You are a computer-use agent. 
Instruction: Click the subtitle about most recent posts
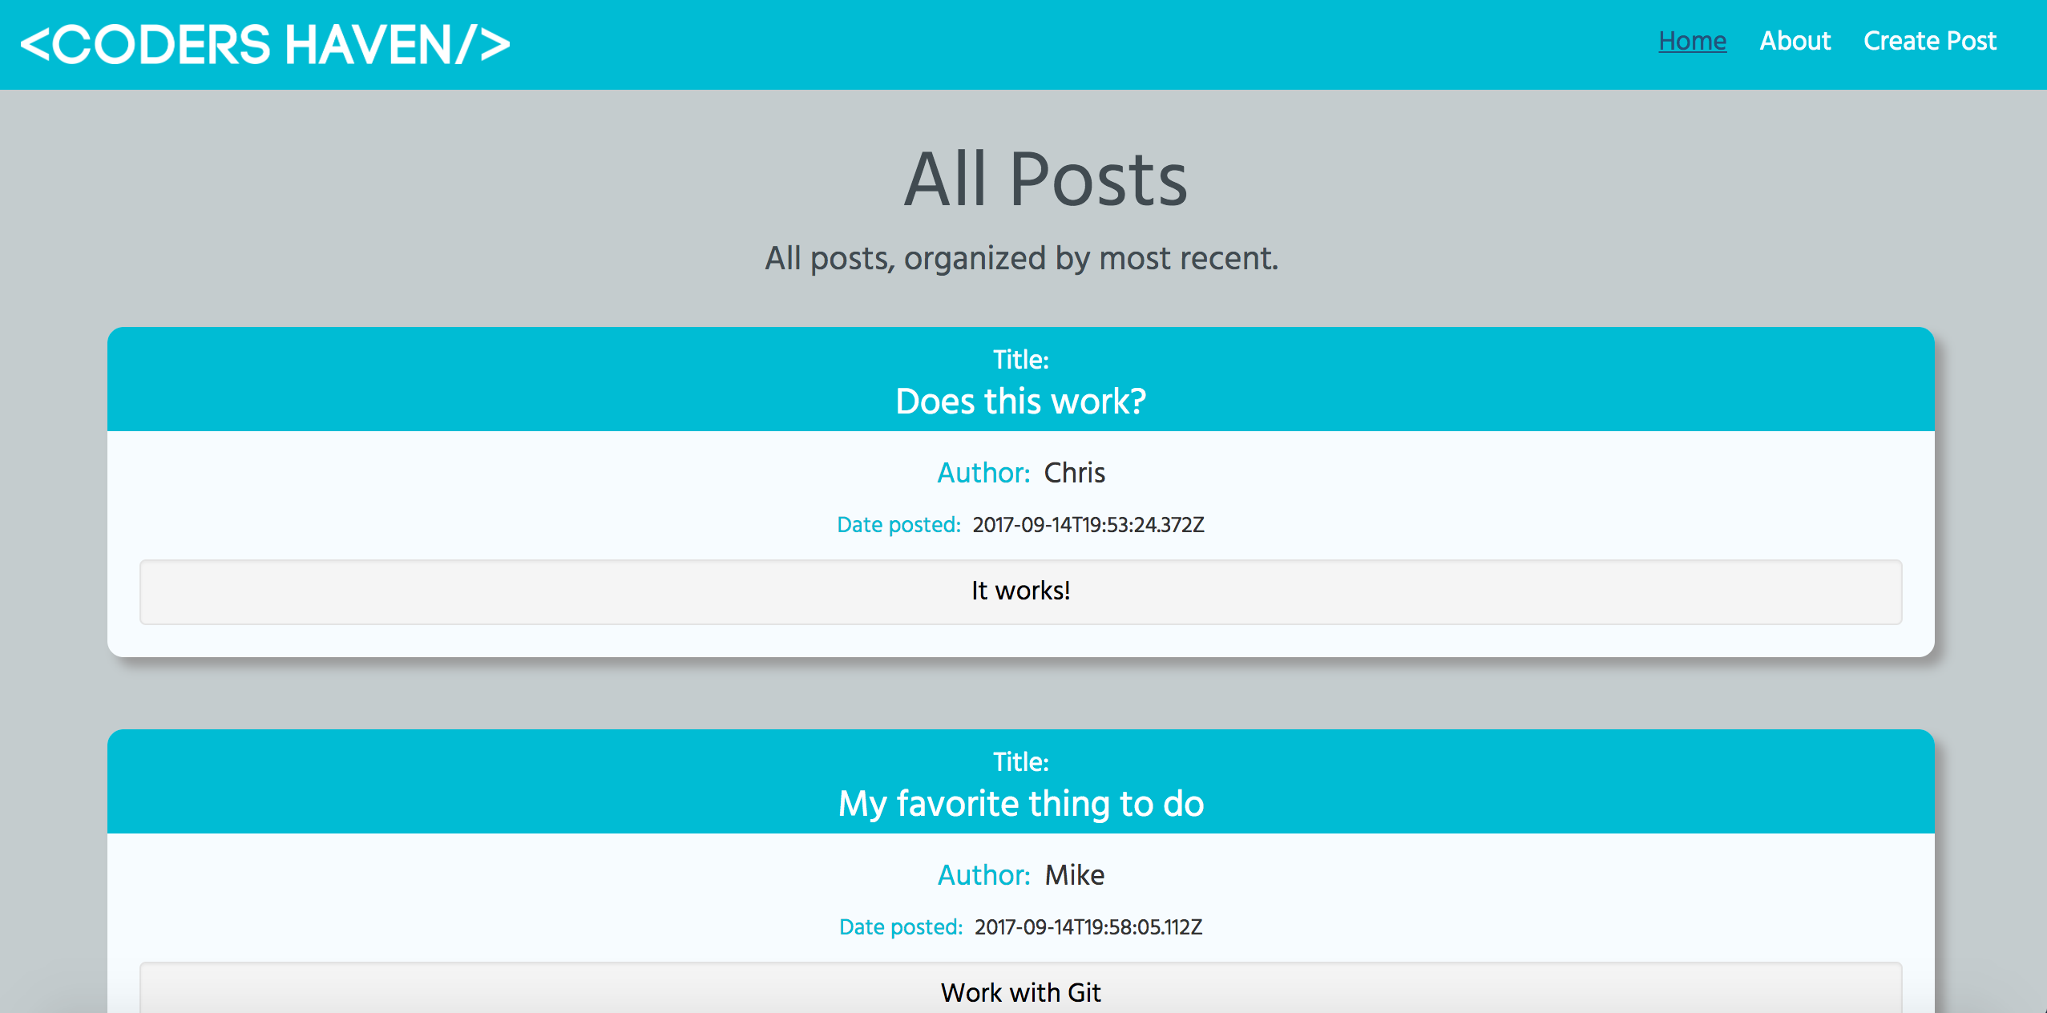(x=1021, y=259)
